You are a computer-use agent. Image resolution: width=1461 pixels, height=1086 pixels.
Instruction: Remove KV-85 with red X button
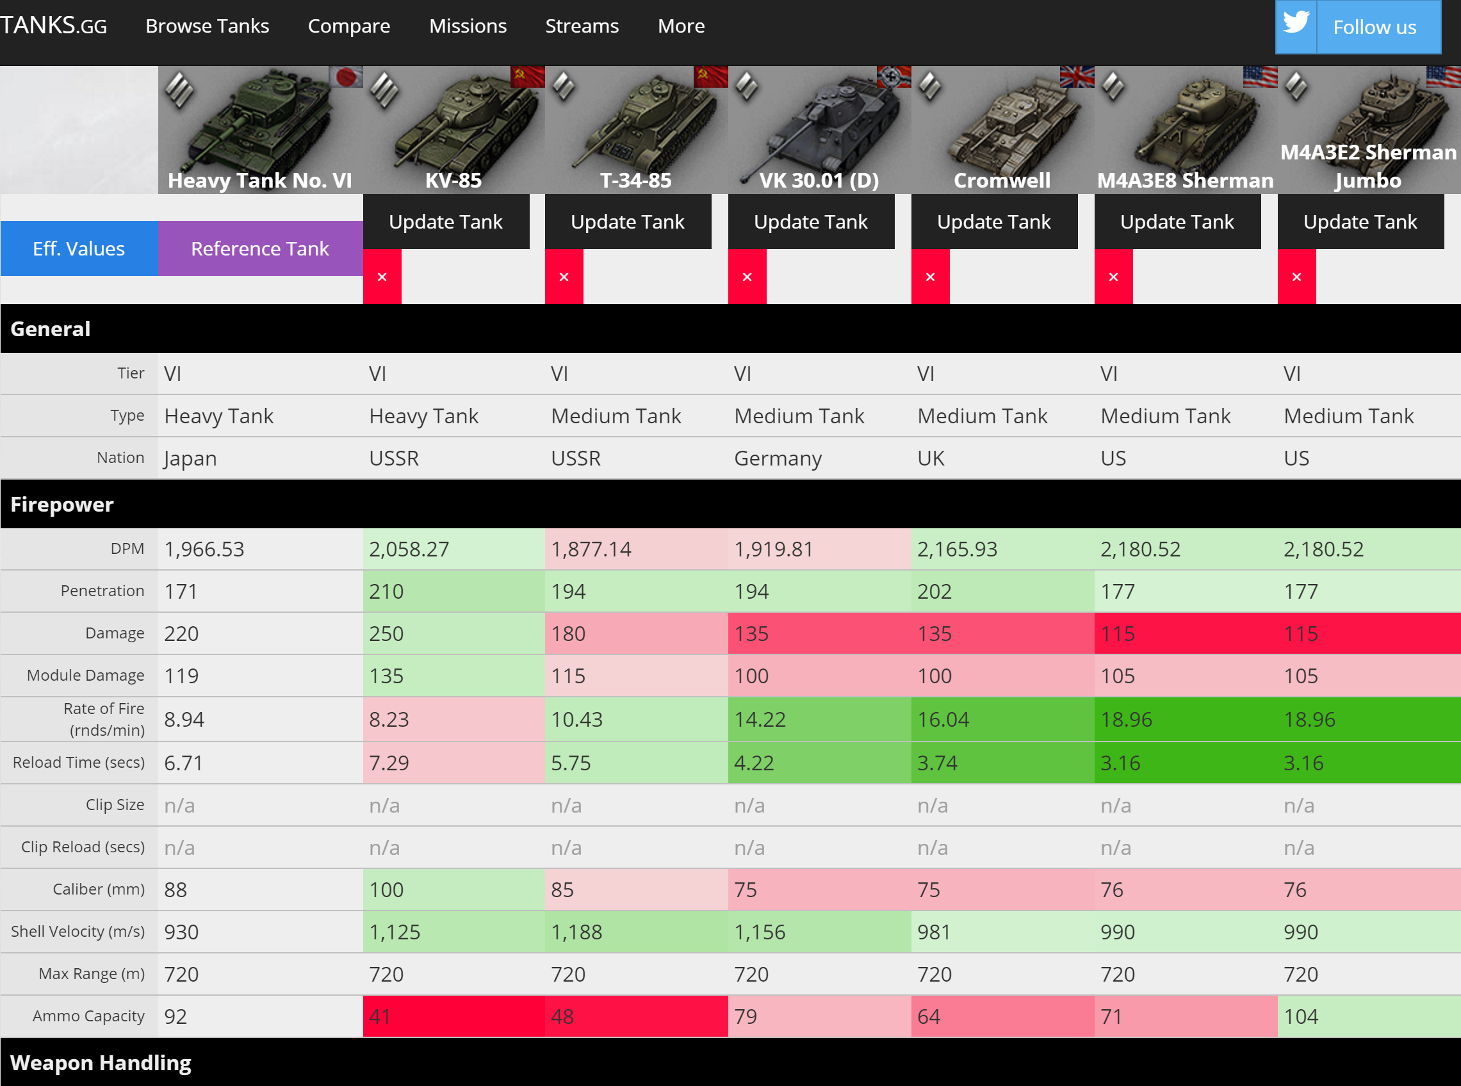[x=382, y=277]
